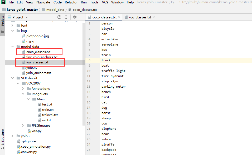This screenshot has height=155, width=252.
Task: Select voc.py in the project tree
Action: click(x=36, y=131)
